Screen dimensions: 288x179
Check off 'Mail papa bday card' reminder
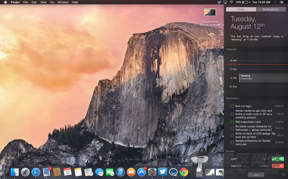[x=232, y=122]
